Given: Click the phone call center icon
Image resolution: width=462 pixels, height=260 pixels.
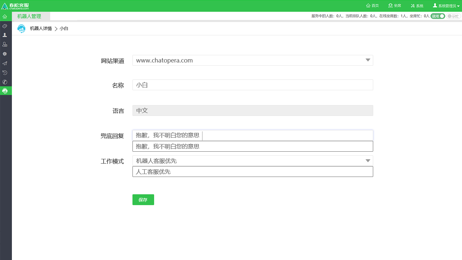Looking at the screenshot, I should click(x=5, y=82).
